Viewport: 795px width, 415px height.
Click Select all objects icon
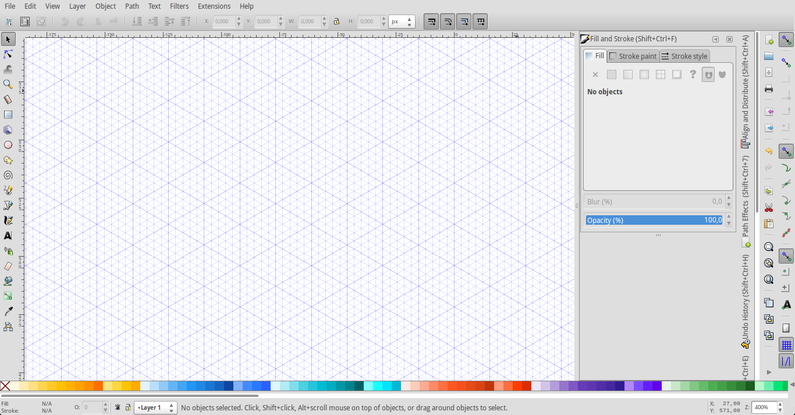pos(9,22)
